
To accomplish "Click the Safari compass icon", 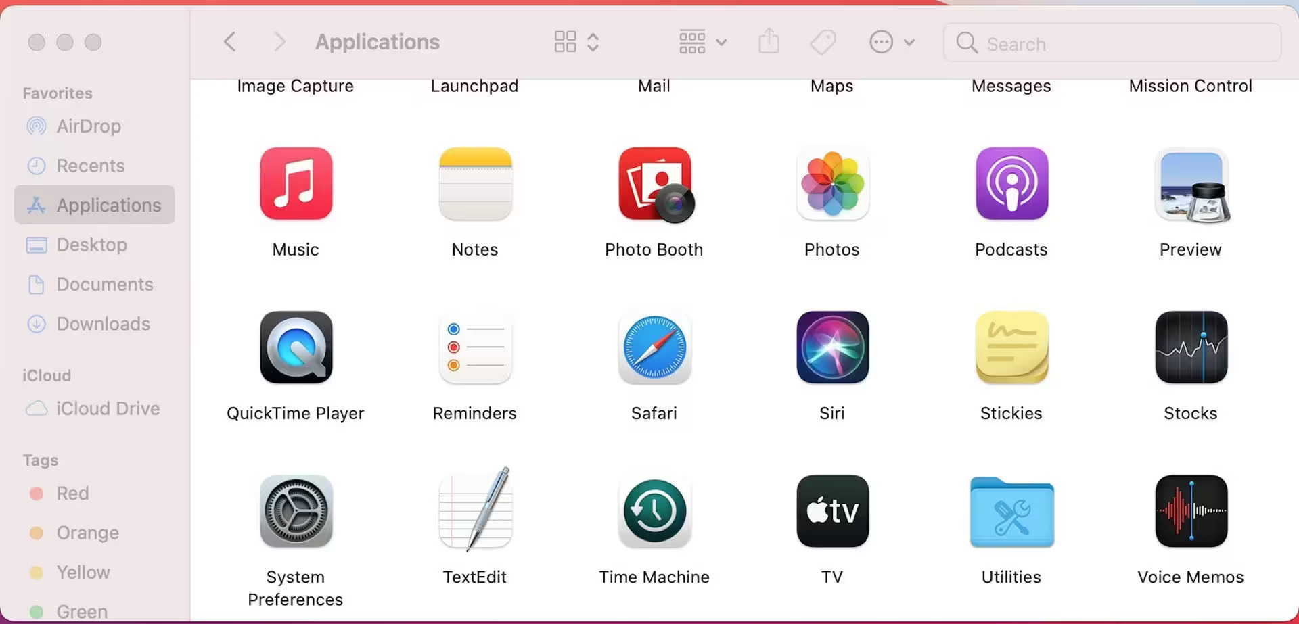I will [x=654, y=347].
